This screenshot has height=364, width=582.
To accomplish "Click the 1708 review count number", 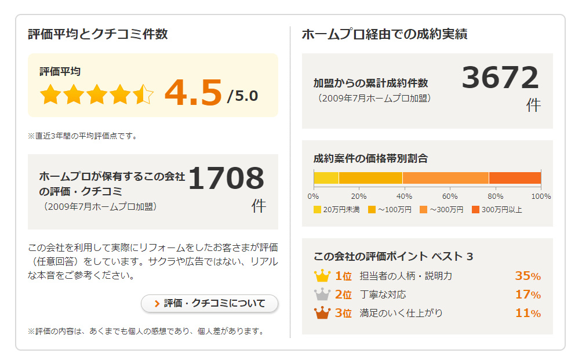I will pyautogui.click(x=226, y=178).
